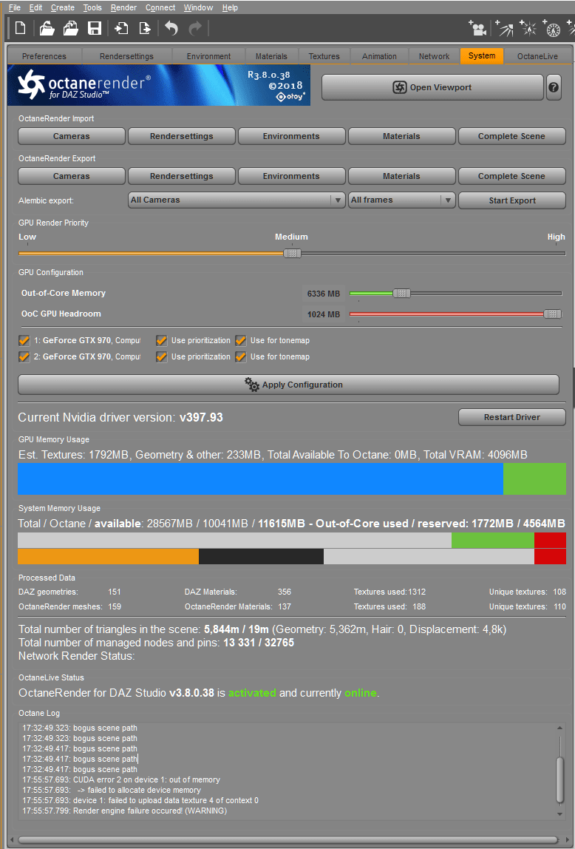
Task: Click the Import icon with inward arrow
Action: (x=121, y=28)
